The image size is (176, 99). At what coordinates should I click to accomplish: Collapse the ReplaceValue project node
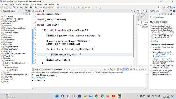point(1,61)
